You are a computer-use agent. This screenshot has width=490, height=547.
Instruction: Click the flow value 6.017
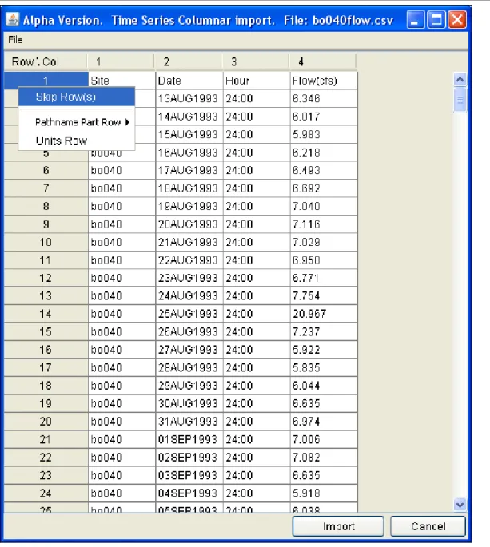(x=324, y=117)
